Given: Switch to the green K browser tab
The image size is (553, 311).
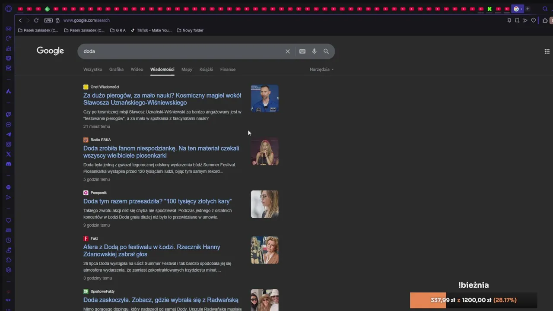Looking at the screenshot, I should (x=489, y=9).
